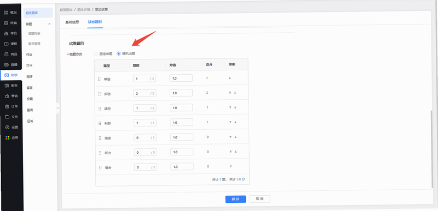Move the 多选 row down with arrow
Screen dimensions: 438x211
pos(235,93)
